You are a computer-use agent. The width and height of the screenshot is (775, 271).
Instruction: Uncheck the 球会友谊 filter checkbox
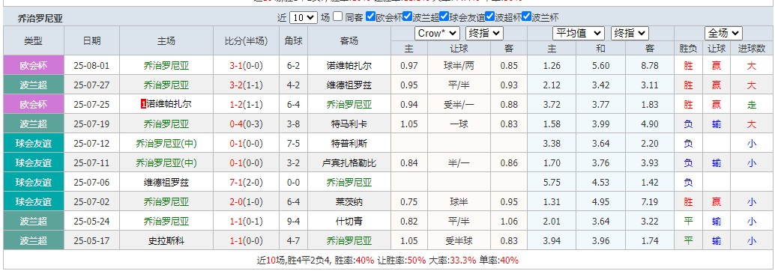coord(444,16)
